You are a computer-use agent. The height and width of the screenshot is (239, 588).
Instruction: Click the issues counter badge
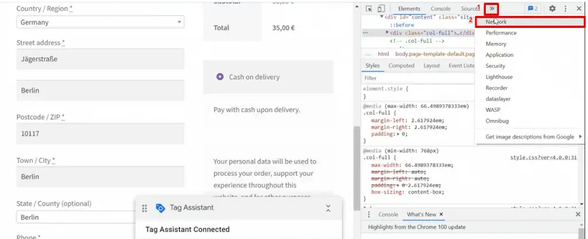coord(533,9)
